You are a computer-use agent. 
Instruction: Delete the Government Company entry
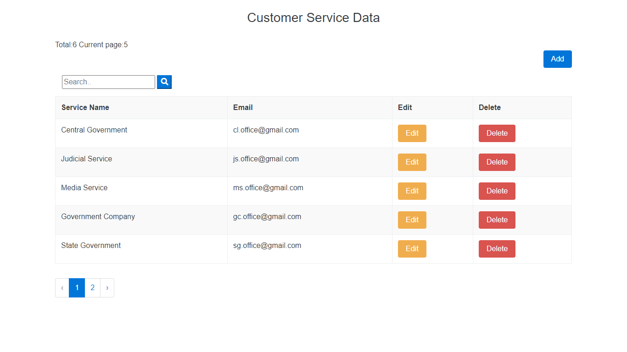(x=497, y=220)
